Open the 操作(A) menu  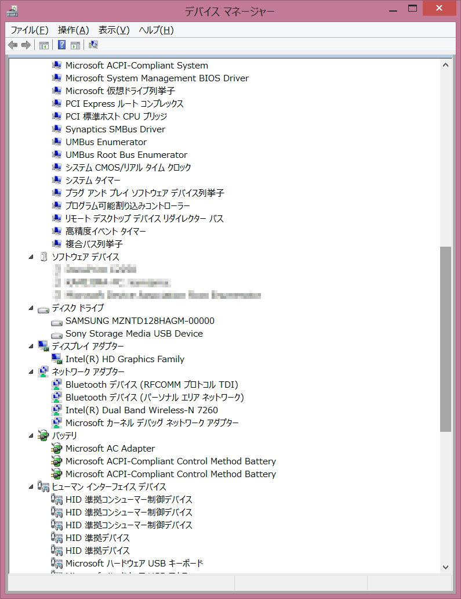tap(73, 30)
